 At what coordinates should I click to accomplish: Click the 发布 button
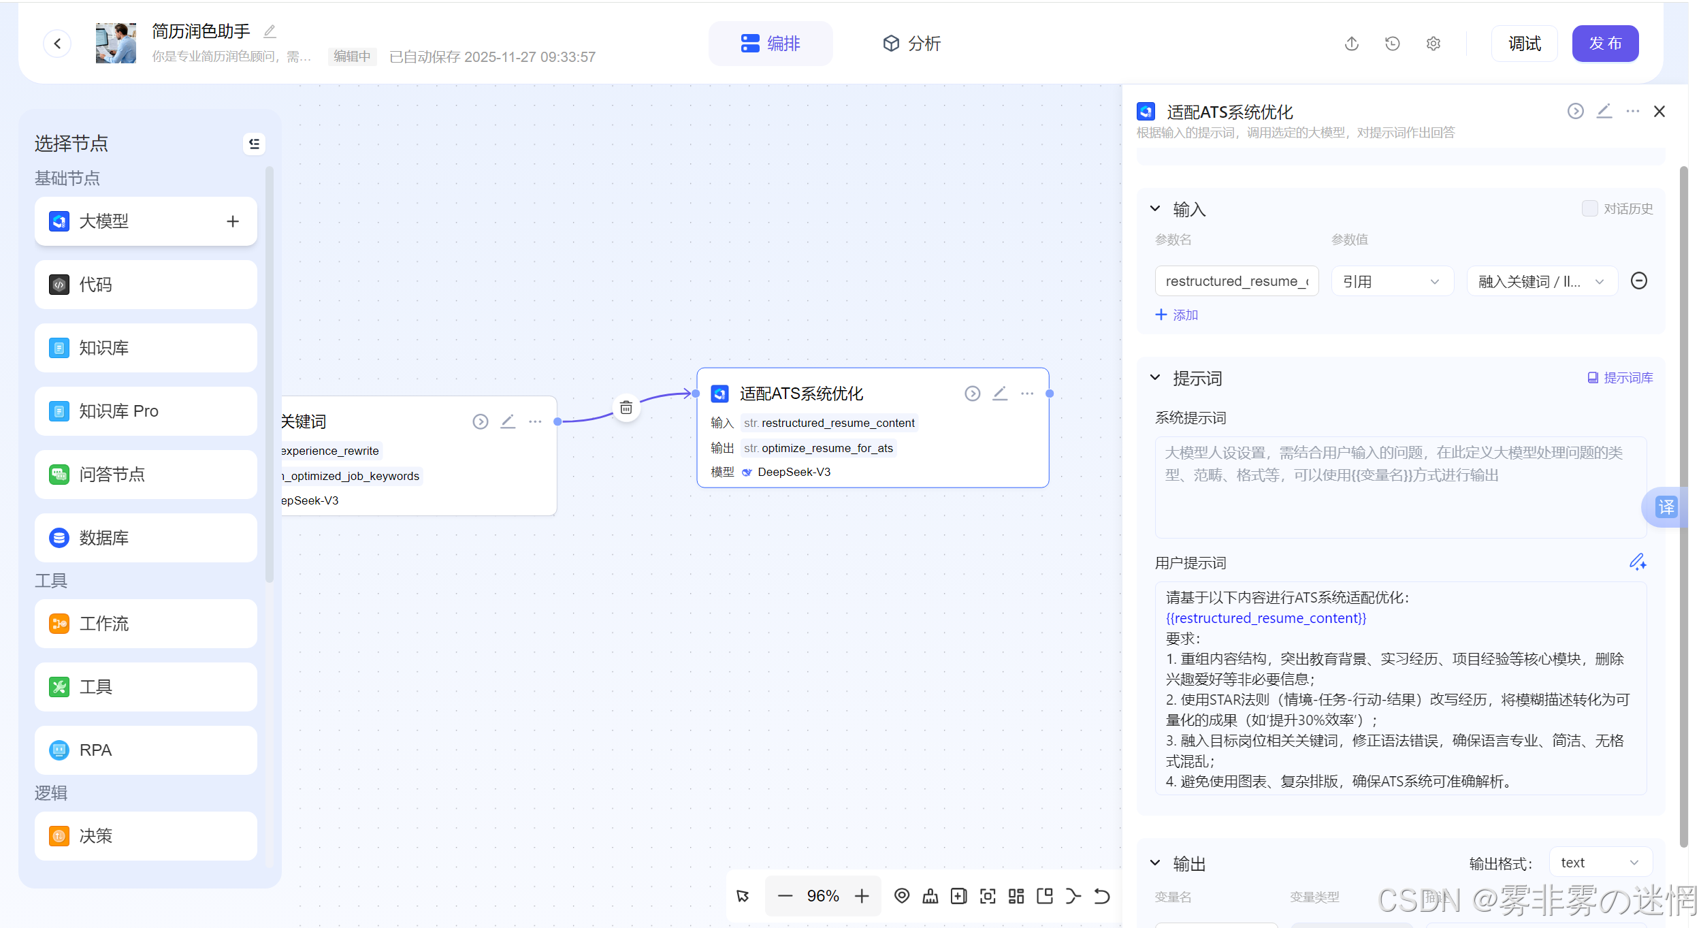[1604, 44]
